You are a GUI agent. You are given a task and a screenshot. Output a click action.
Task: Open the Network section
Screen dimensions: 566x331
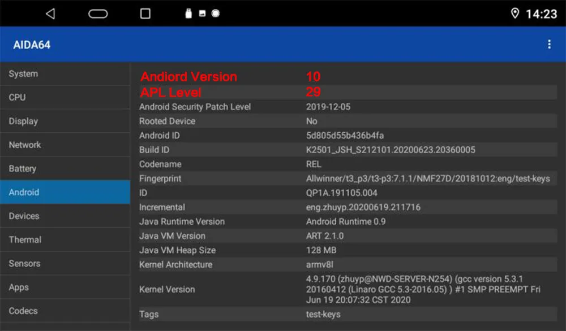(x=65, y=145)
